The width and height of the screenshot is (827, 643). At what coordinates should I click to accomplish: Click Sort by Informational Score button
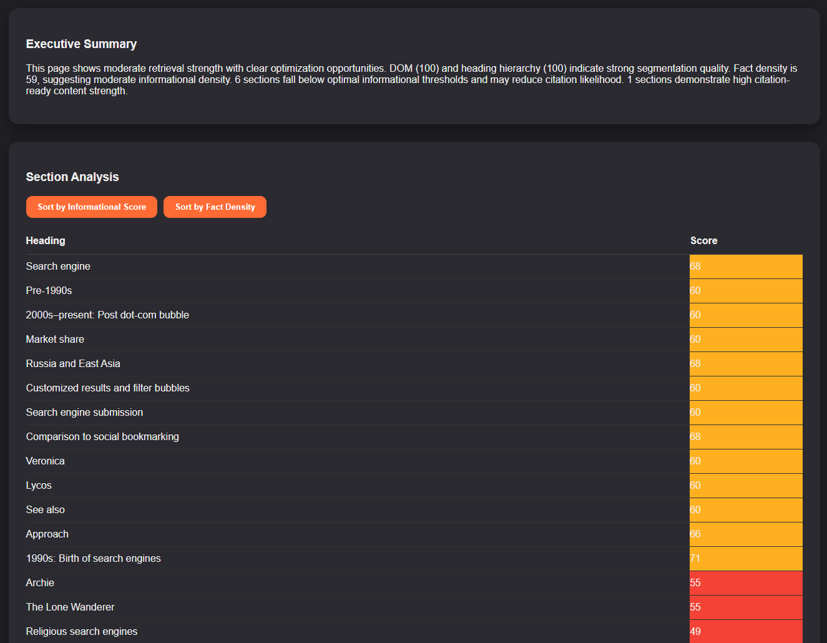tap(92, 207)
